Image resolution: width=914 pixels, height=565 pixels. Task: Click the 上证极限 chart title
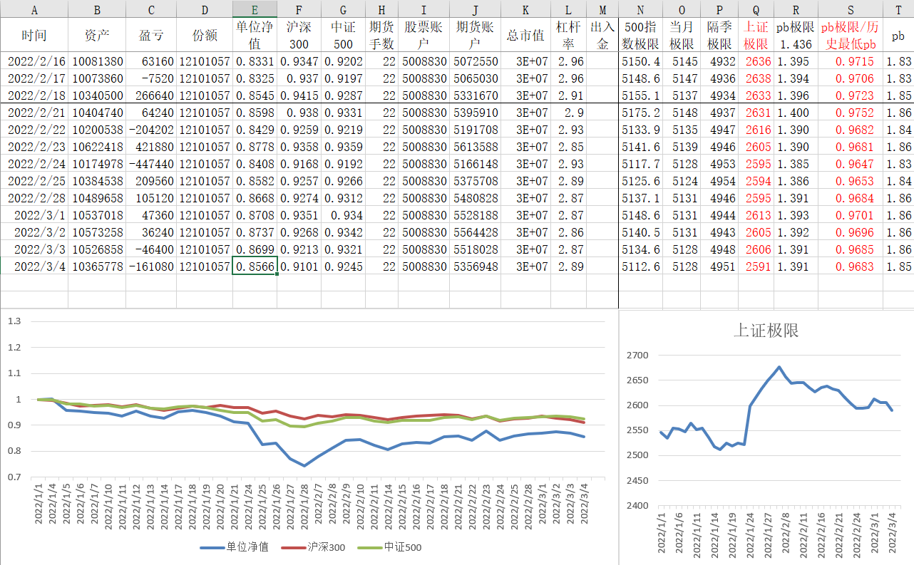(x=766, y=331)
